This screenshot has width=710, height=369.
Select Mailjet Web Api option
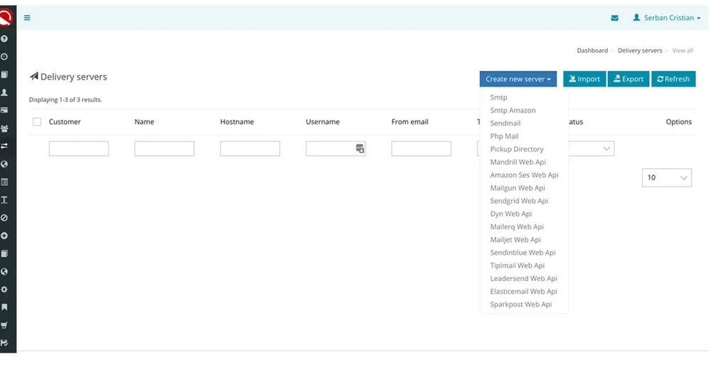coord(515,240)
